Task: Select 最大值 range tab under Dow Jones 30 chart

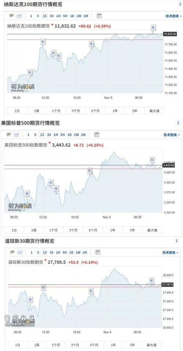Action: pyautogui.click(x=152, y=345)
